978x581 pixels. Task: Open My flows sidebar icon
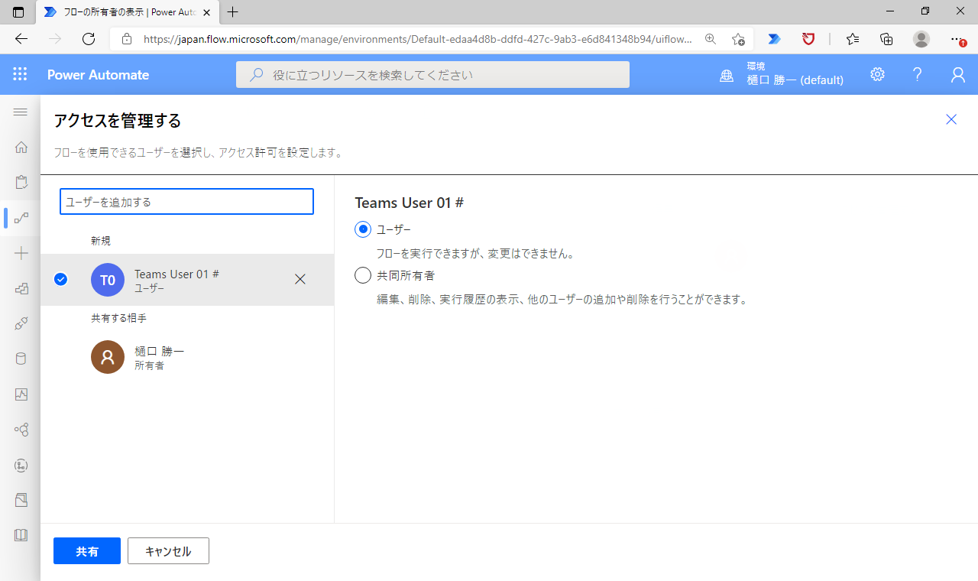(x=21, y=218)
